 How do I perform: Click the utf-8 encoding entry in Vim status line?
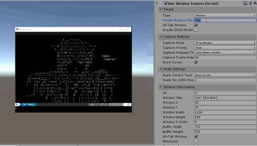(103, 104)
